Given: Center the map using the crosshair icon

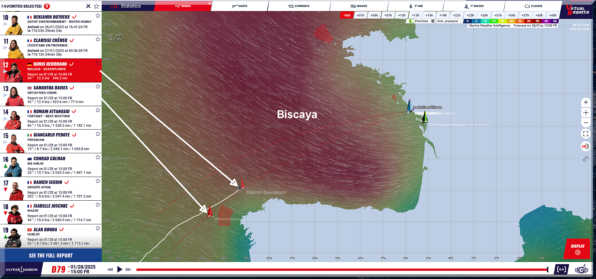Looking at the screenshot, I should tap(586, 112).
